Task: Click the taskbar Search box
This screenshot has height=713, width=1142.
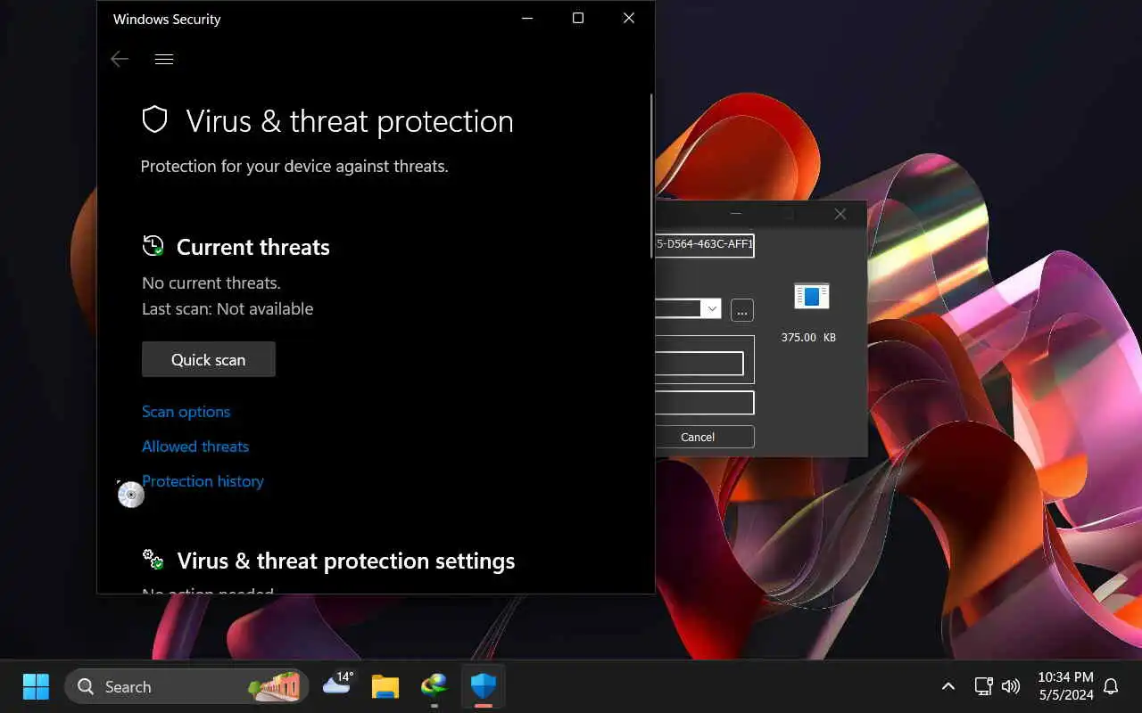Action: click(186, 686)
